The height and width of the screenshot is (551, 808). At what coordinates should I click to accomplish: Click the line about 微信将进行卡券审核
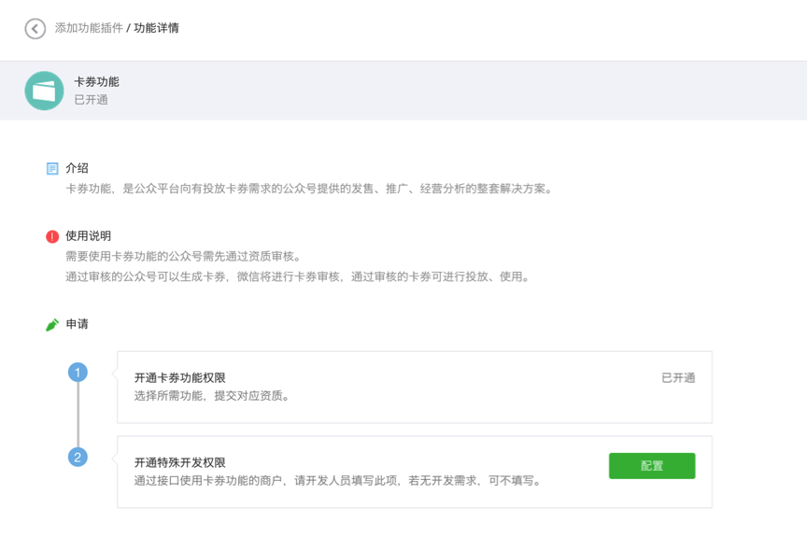click(298, 277)
